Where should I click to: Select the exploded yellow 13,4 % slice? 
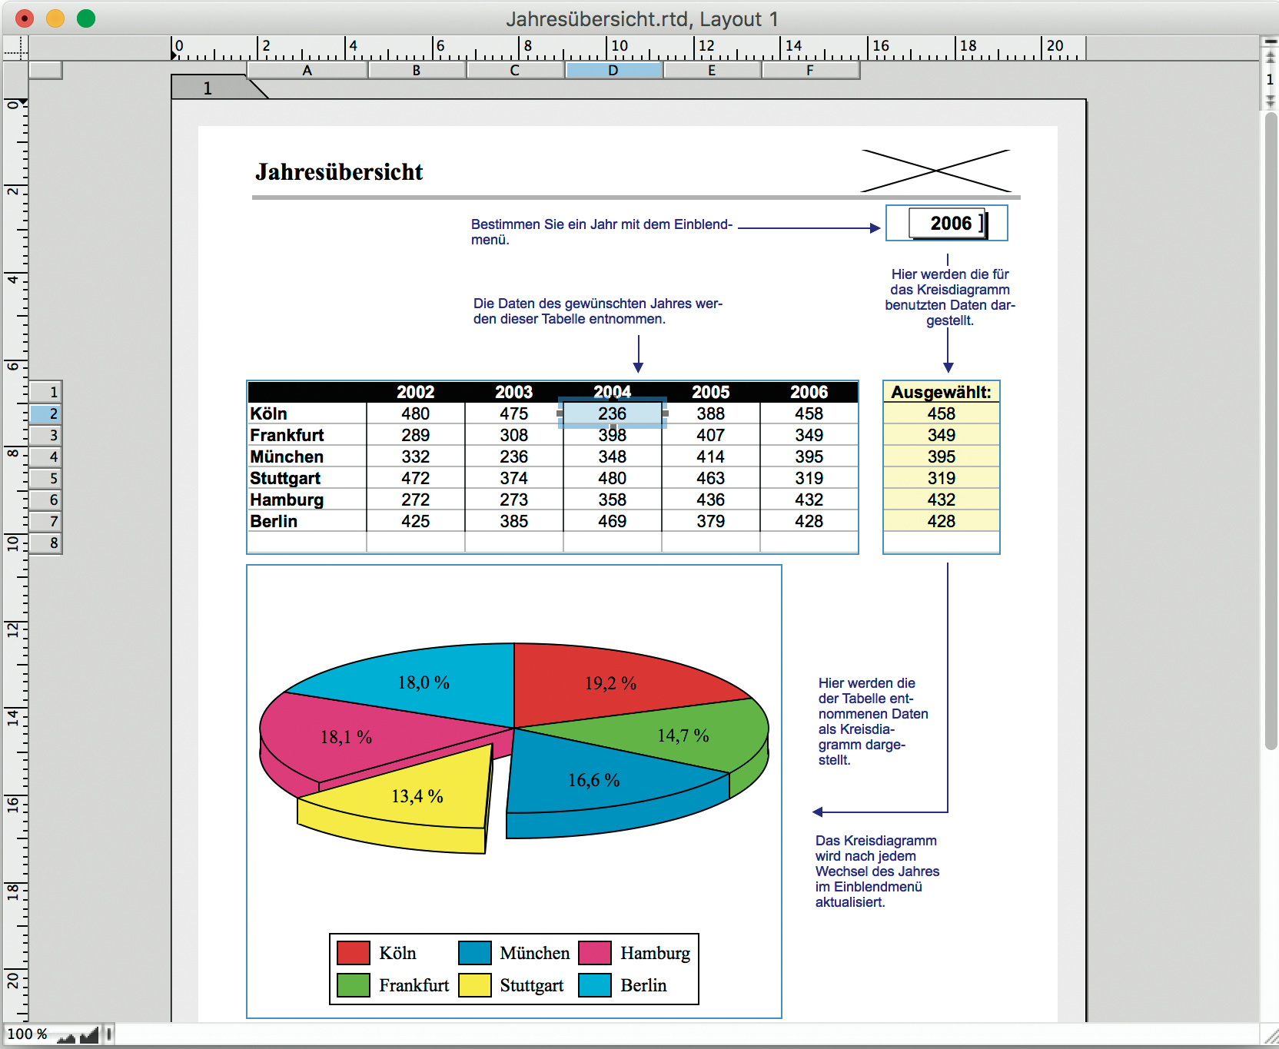tap(417, 797)
